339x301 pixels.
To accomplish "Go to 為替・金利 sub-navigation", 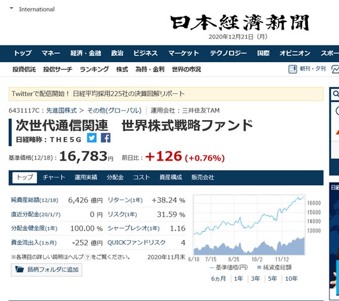I will [x=150, y=69].
